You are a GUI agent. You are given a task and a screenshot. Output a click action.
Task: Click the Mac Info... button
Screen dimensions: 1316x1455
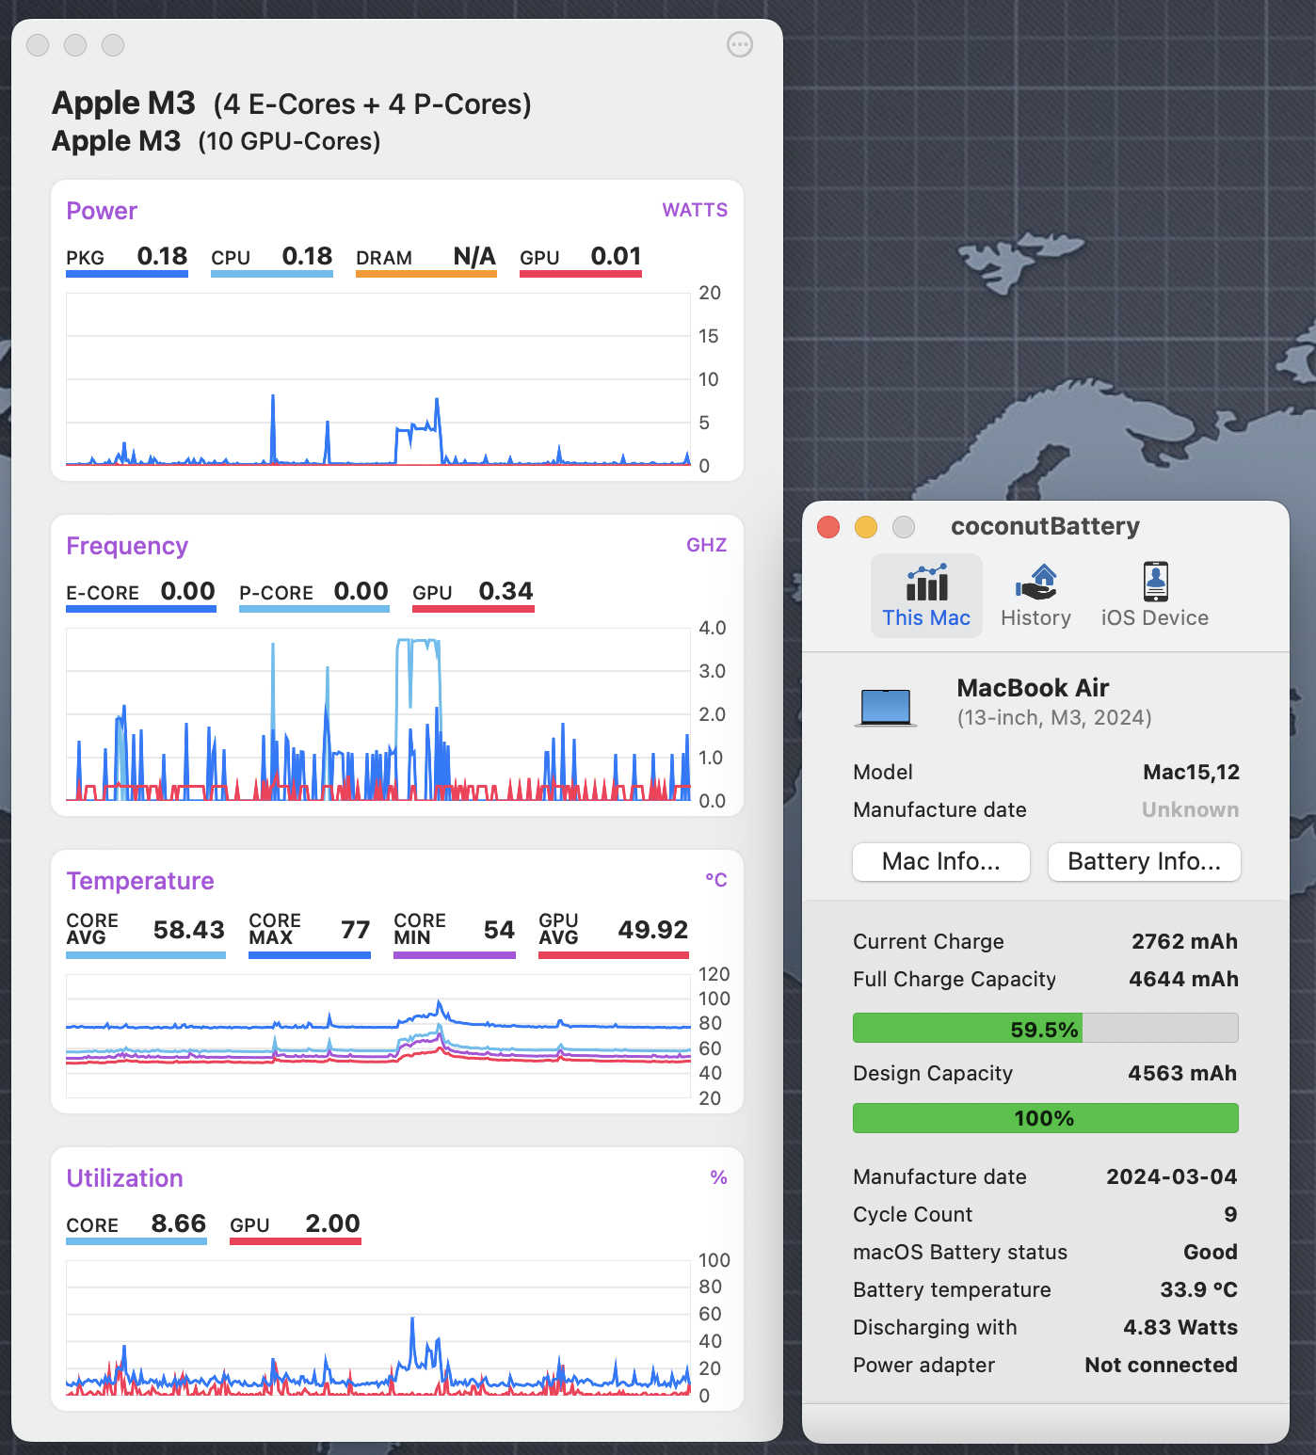[941, 861]
